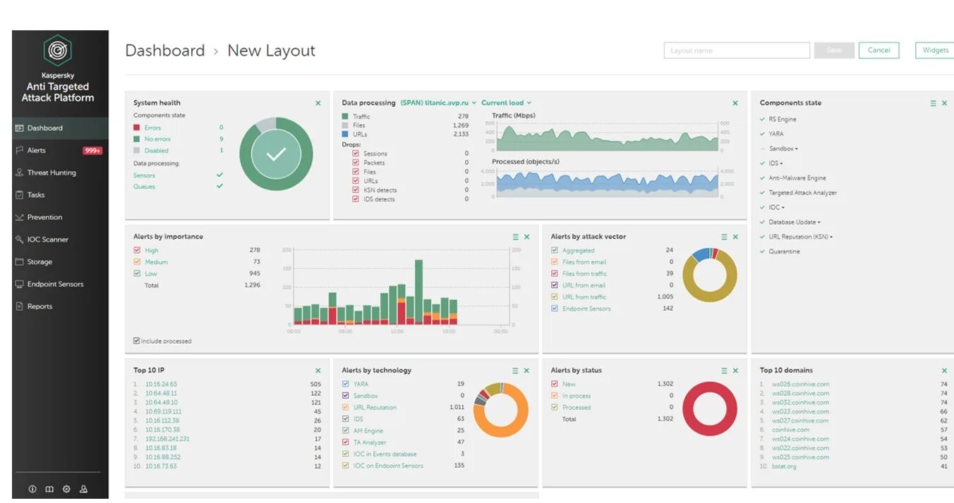This screenshot has width=954, height=503.
Task: Open the user account icon
Action: pos(83,489)
